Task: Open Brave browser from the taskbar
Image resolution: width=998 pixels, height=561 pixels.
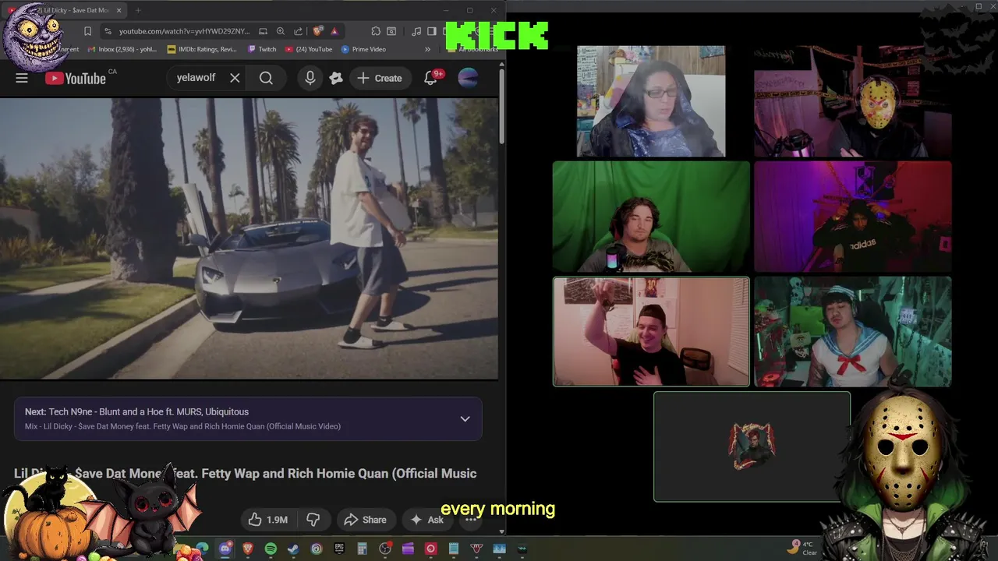Action: 248,549
